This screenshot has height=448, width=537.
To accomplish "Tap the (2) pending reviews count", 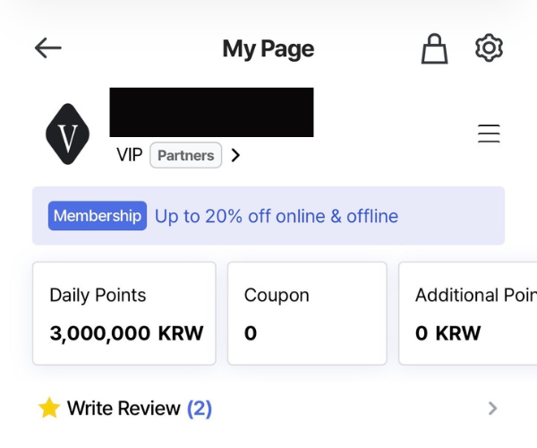I will pos(200,409).
